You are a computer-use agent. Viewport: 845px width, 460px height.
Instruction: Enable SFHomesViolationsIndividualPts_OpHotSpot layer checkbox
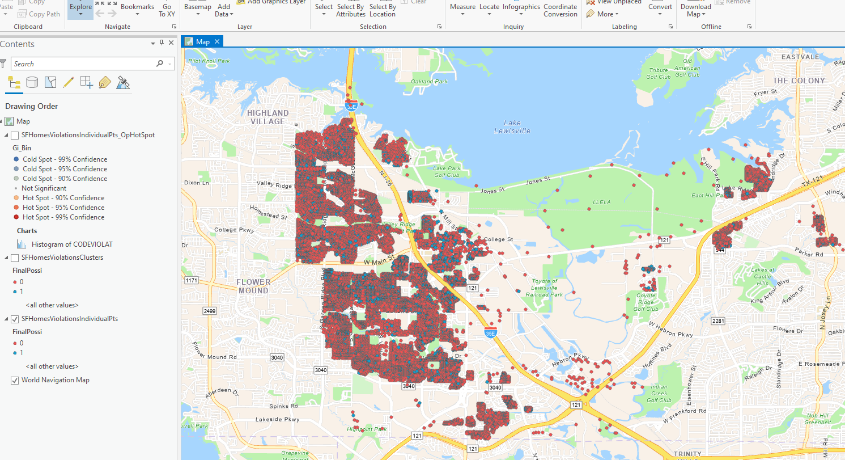point(15,135)
